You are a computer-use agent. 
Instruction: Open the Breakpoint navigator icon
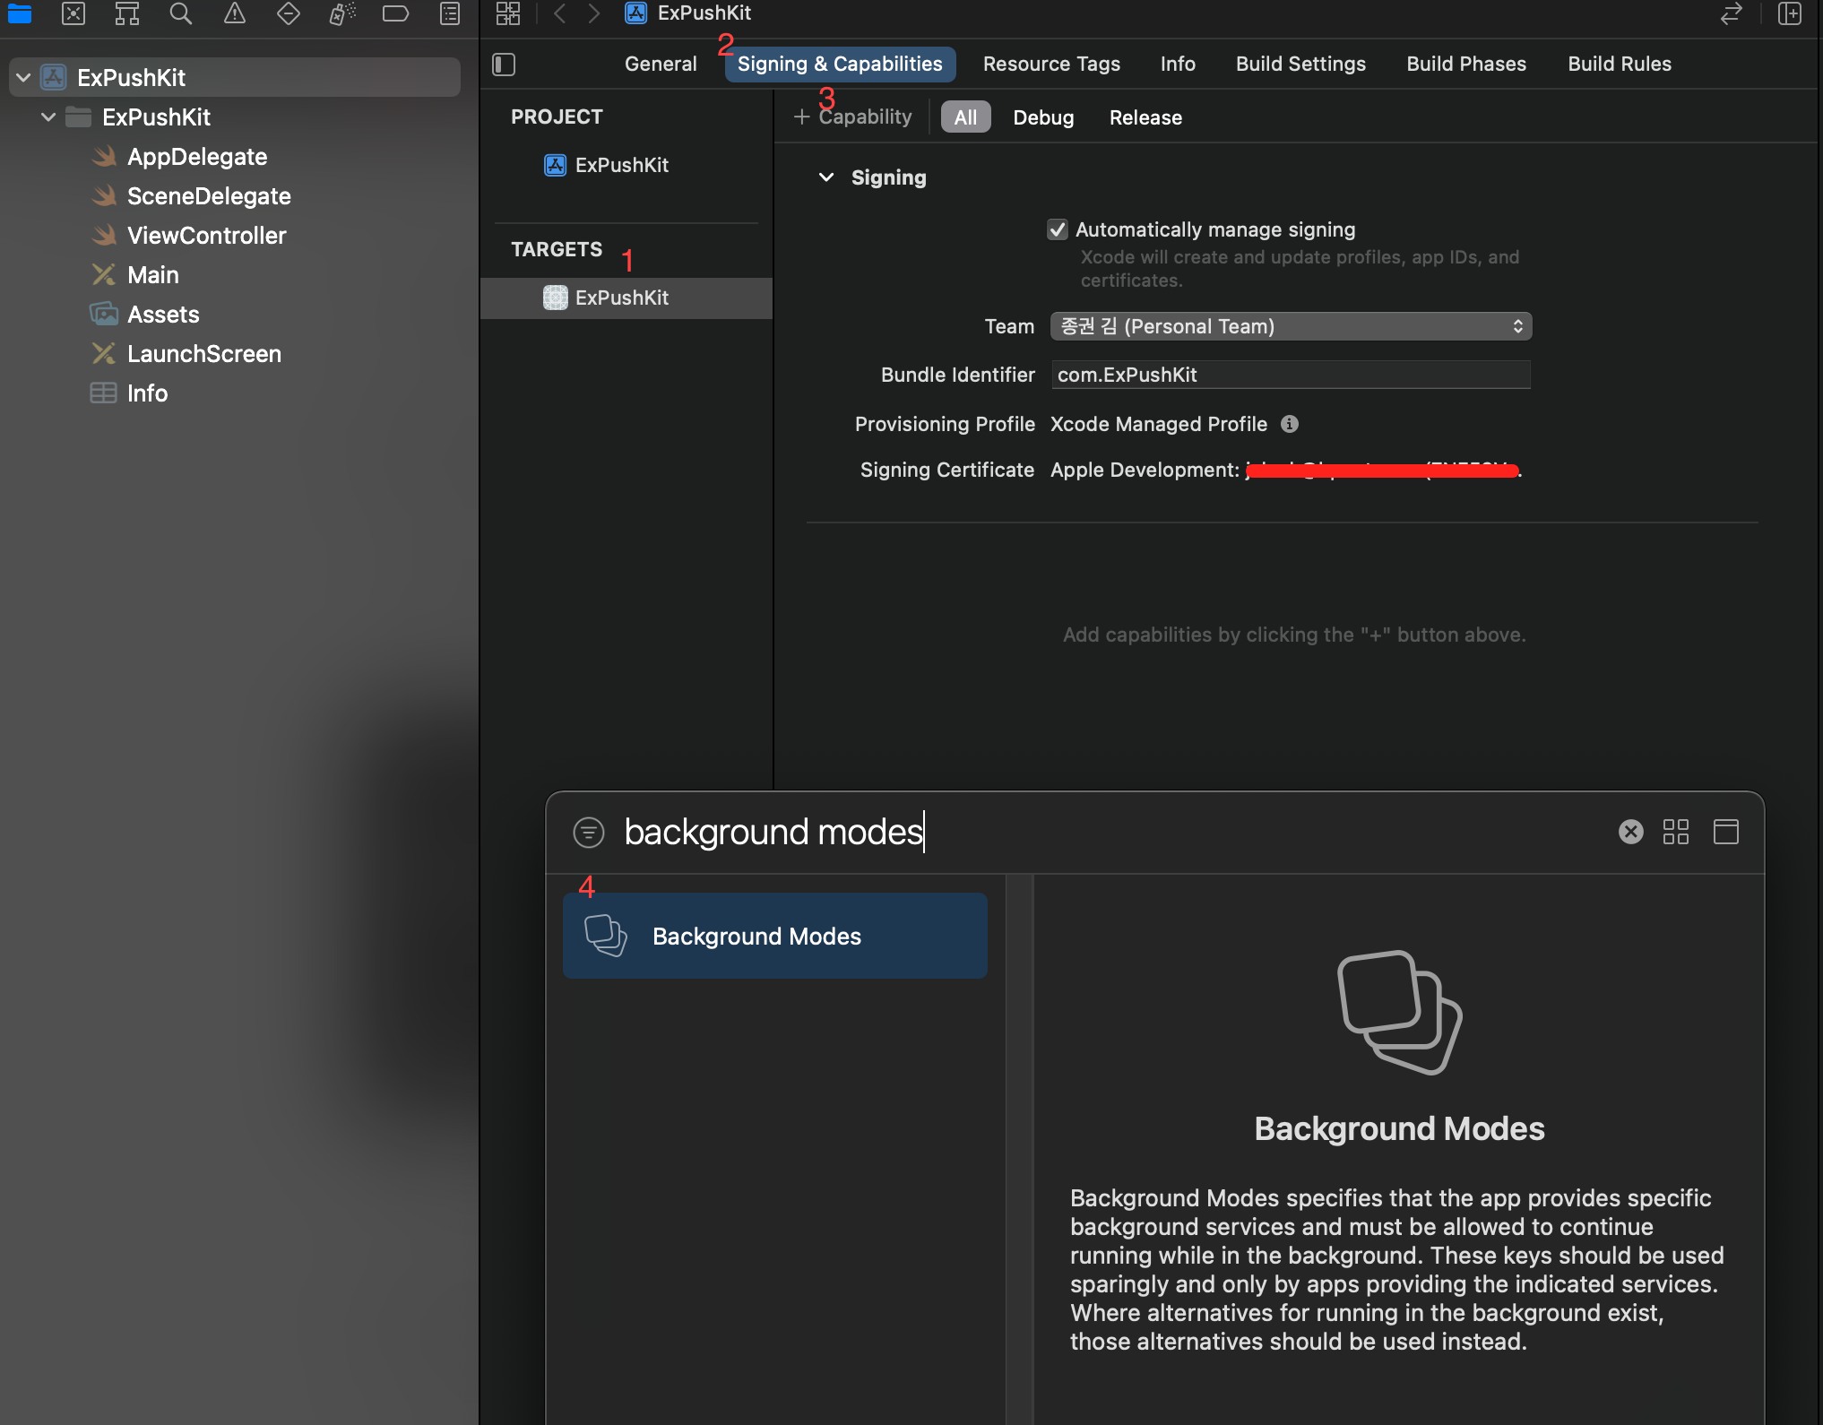coord(395,13)
